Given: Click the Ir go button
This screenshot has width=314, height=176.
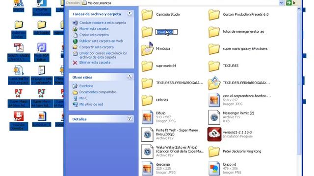Looking at the screenshot, I should click(291, 3).
